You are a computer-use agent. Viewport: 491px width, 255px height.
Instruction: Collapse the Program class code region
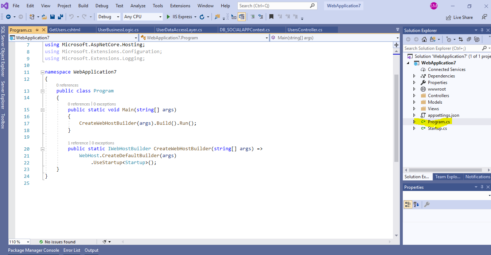pyautogui.click(x=42, y=91)
